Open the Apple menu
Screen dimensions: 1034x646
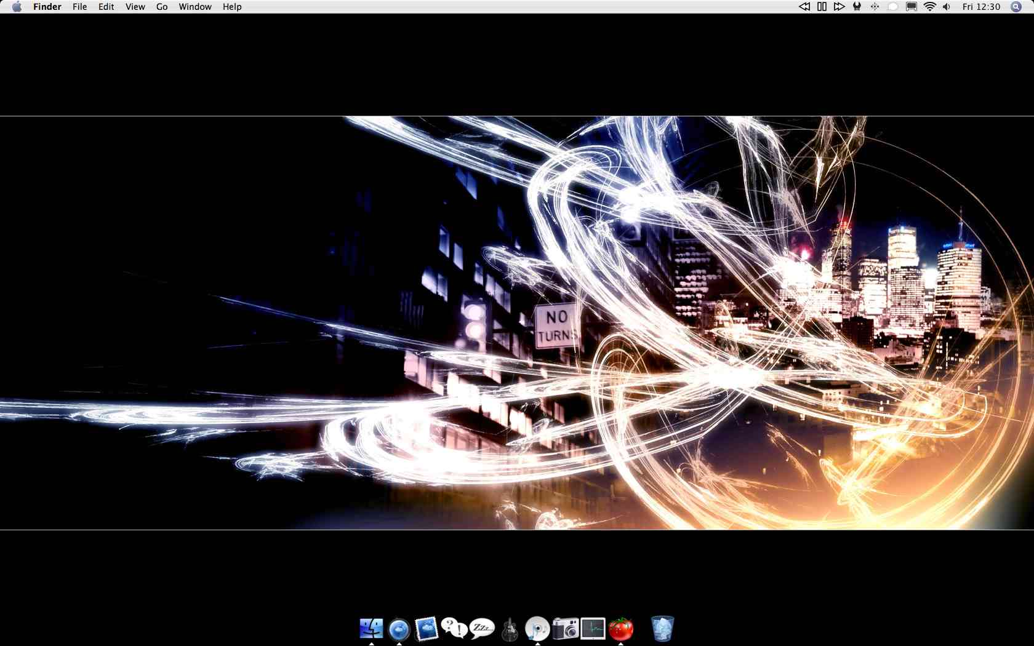pyautogui.click(x=17, y=7)
